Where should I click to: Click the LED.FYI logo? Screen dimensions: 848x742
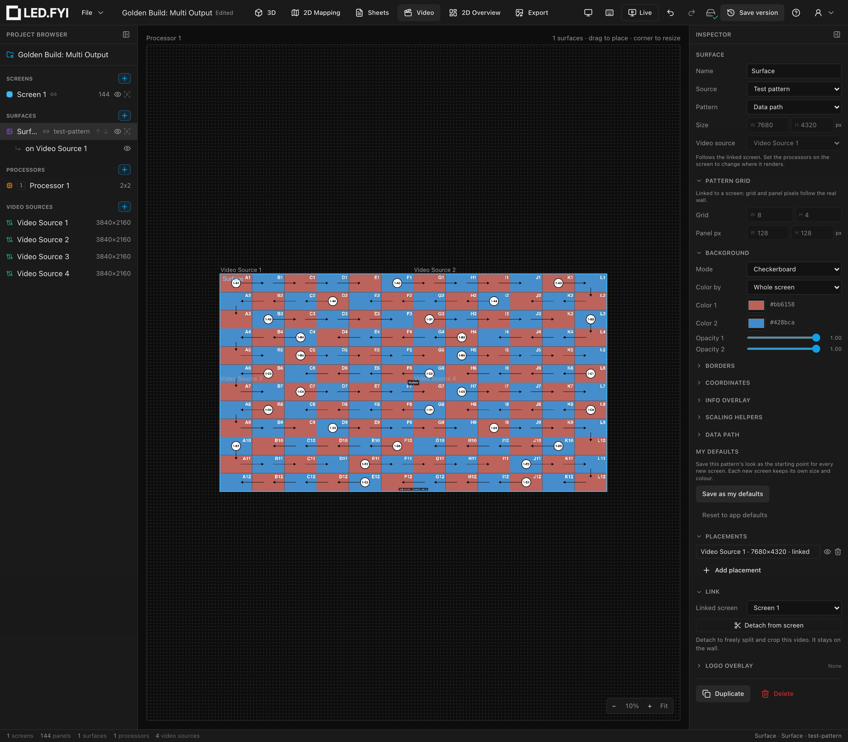37,13
